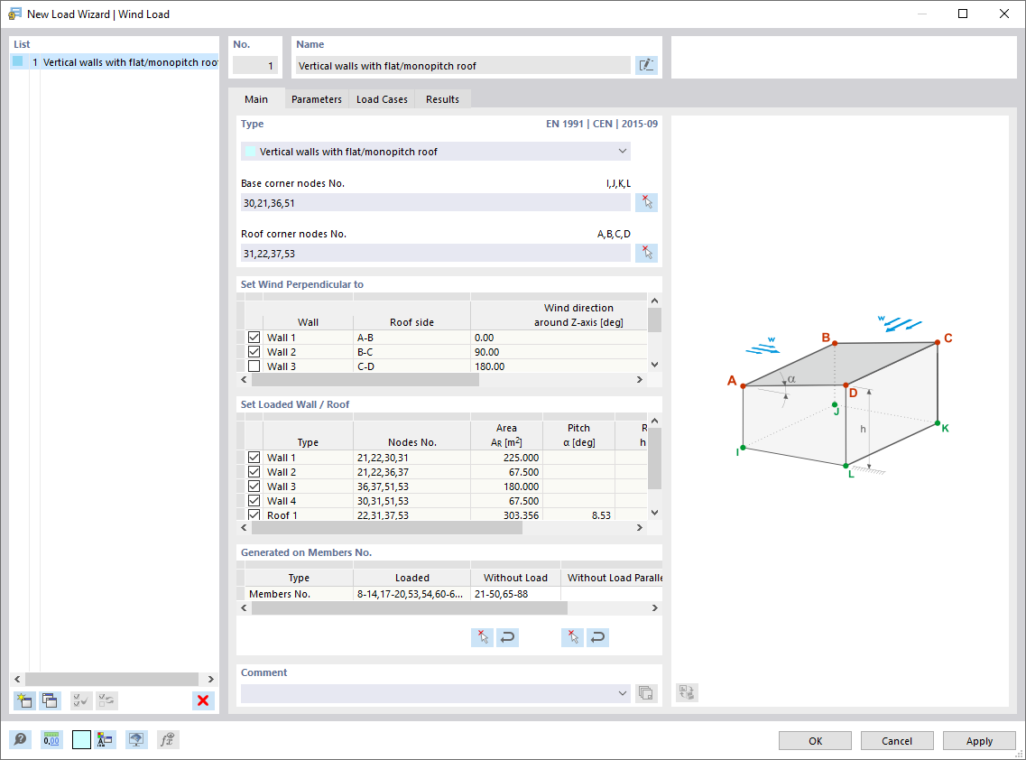Click the copy load wizard icon
Screen dimensions: 1026x760
(50, 700)
